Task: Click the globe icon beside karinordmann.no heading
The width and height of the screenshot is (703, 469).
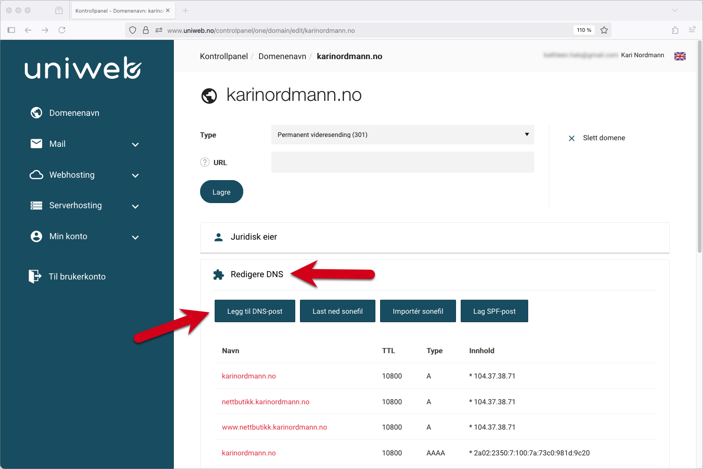Action: click(209, 96)
